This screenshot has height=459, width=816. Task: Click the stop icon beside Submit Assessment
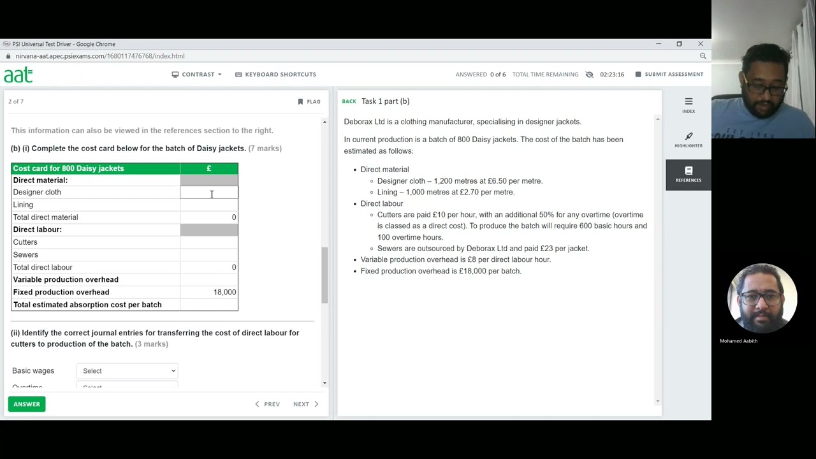point(638,75)
